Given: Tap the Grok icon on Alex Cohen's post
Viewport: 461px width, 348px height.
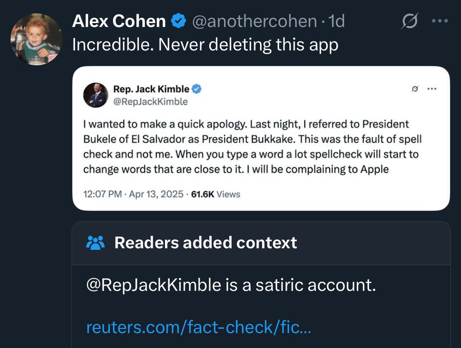Looking at the screenshot, I should coord(408,21).
